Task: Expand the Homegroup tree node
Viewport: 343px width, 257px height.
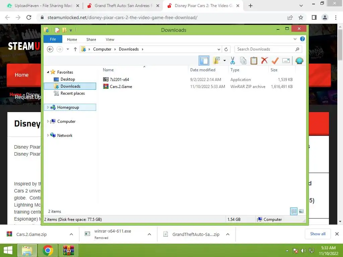Action: point(48,107)
